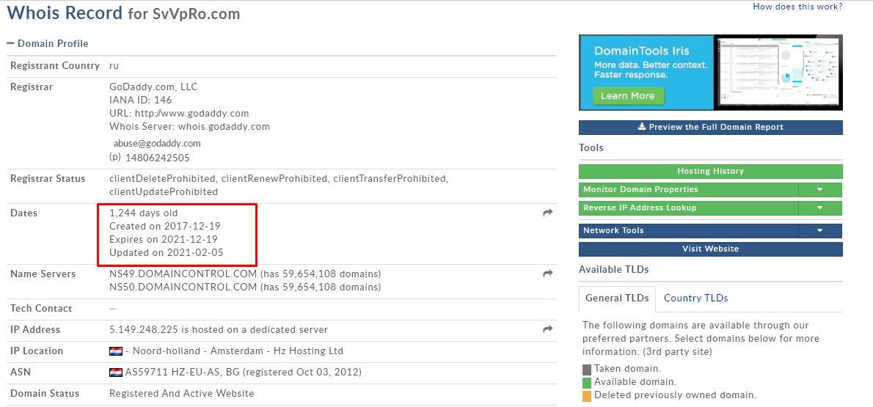Image resolution: width=873 pixels, height=407 pixels.
Task: Click Preview the Full Domain Report
Action: [x=710, y=128]
